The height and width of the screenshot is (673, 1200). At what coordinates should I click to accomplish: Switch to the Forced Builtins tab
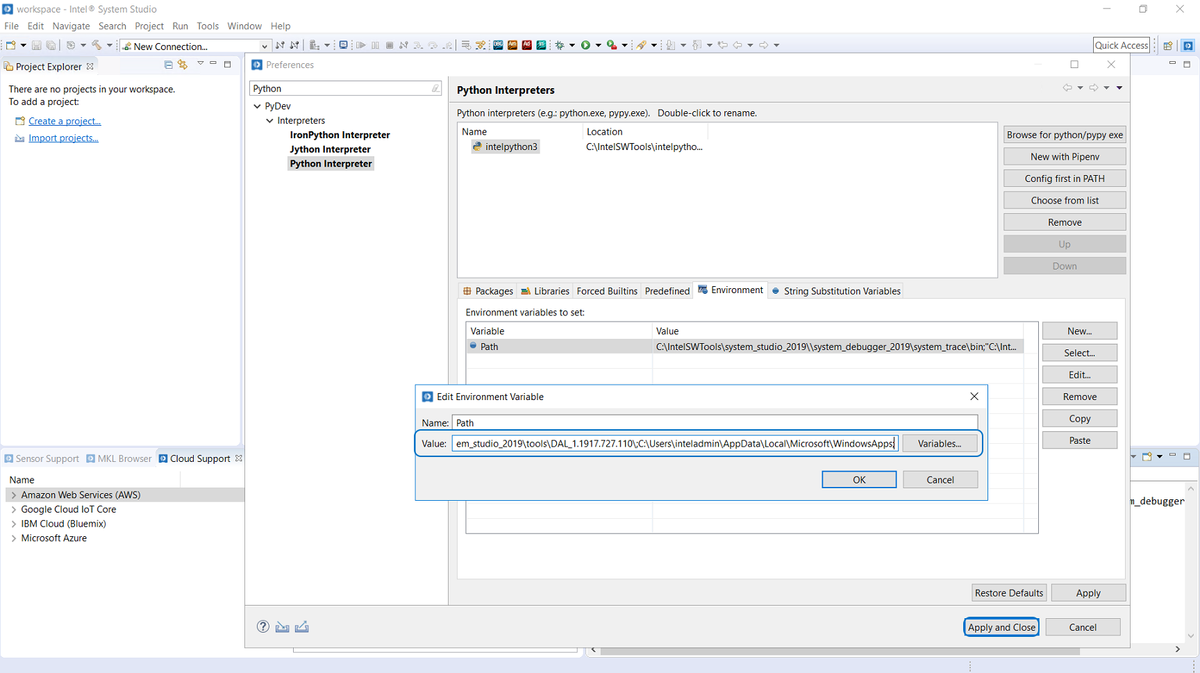607,291
